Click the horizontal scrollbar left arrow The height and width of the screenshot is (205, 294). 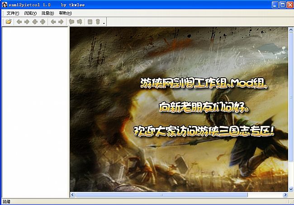click(73, 195)
